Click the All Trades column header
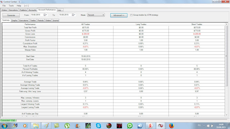 pos(86,24)
